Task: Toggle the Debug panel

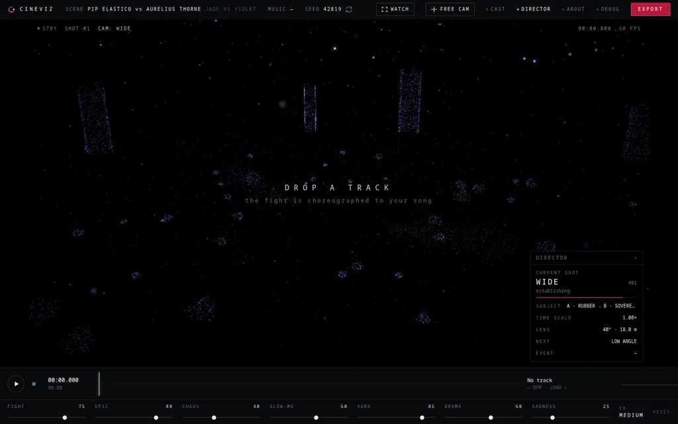Action: 608,9
